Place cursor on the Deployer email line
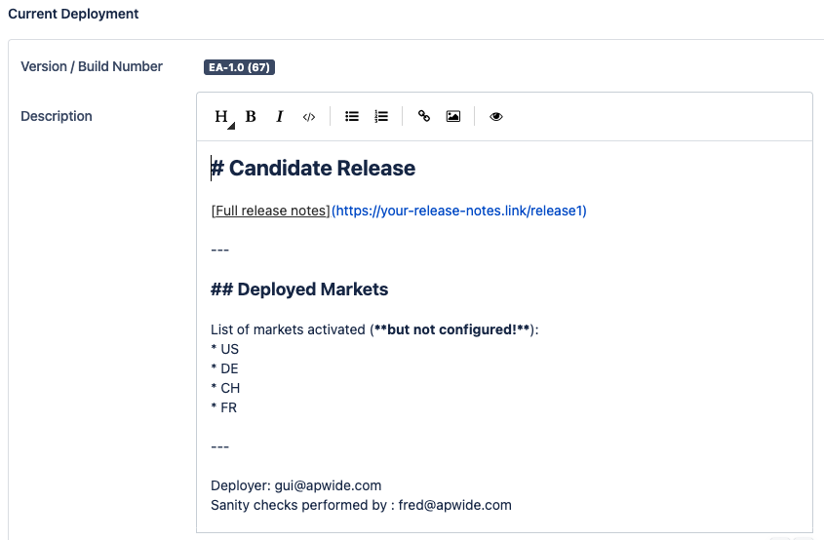 pos(295,485)
